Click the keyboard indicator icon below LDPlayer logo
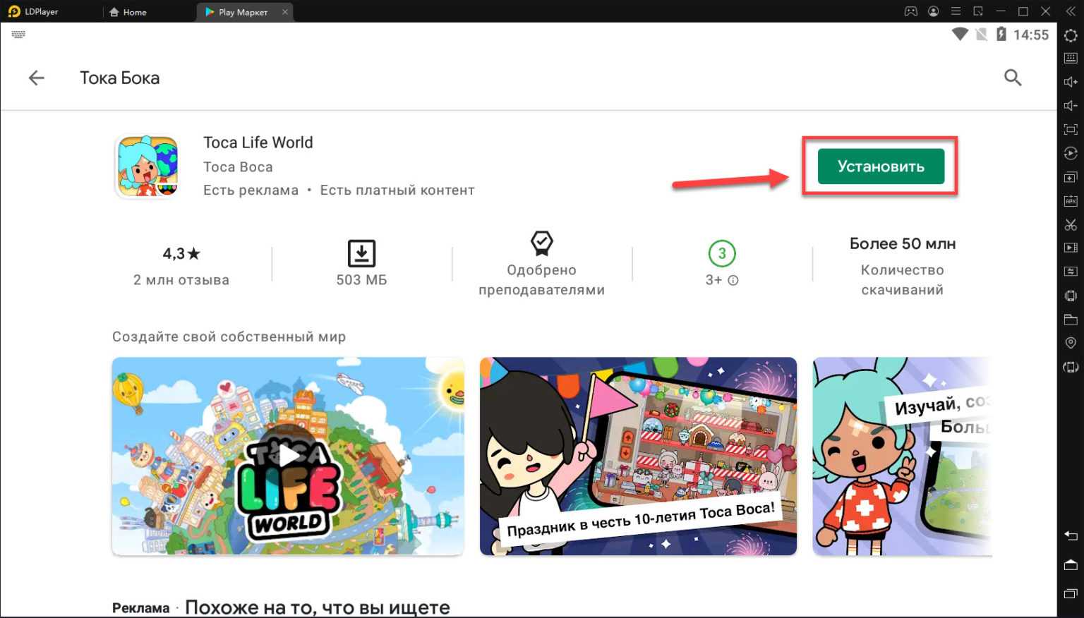The height and width of the screenshot is (618, 1084). [x=18, y=34]
